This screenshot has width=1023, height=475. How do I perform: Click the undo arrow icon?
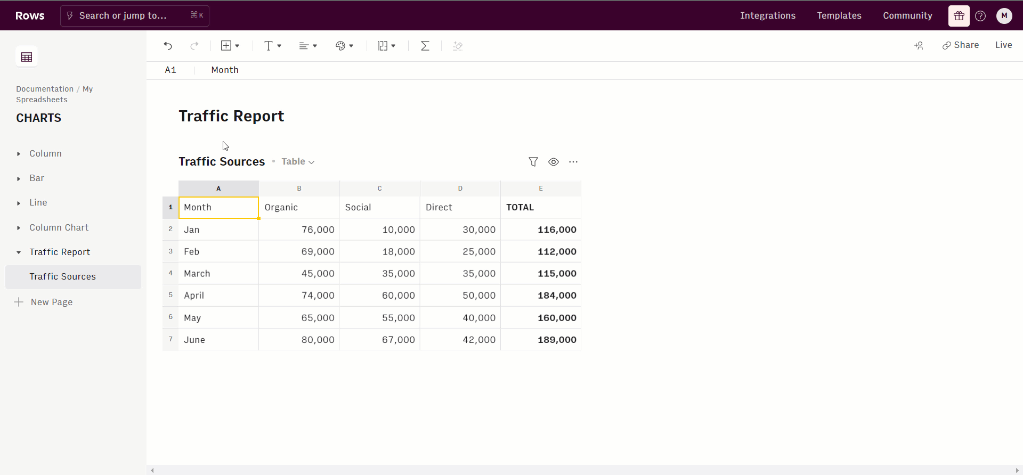pos(168,46)
